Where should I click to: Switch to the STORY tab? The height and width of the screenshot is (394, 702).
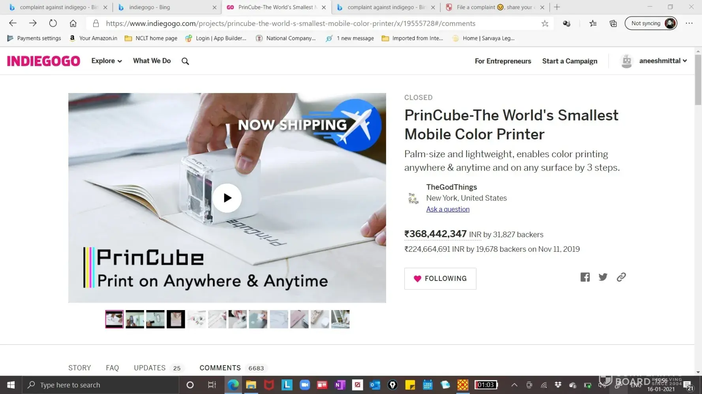[80, 368]
